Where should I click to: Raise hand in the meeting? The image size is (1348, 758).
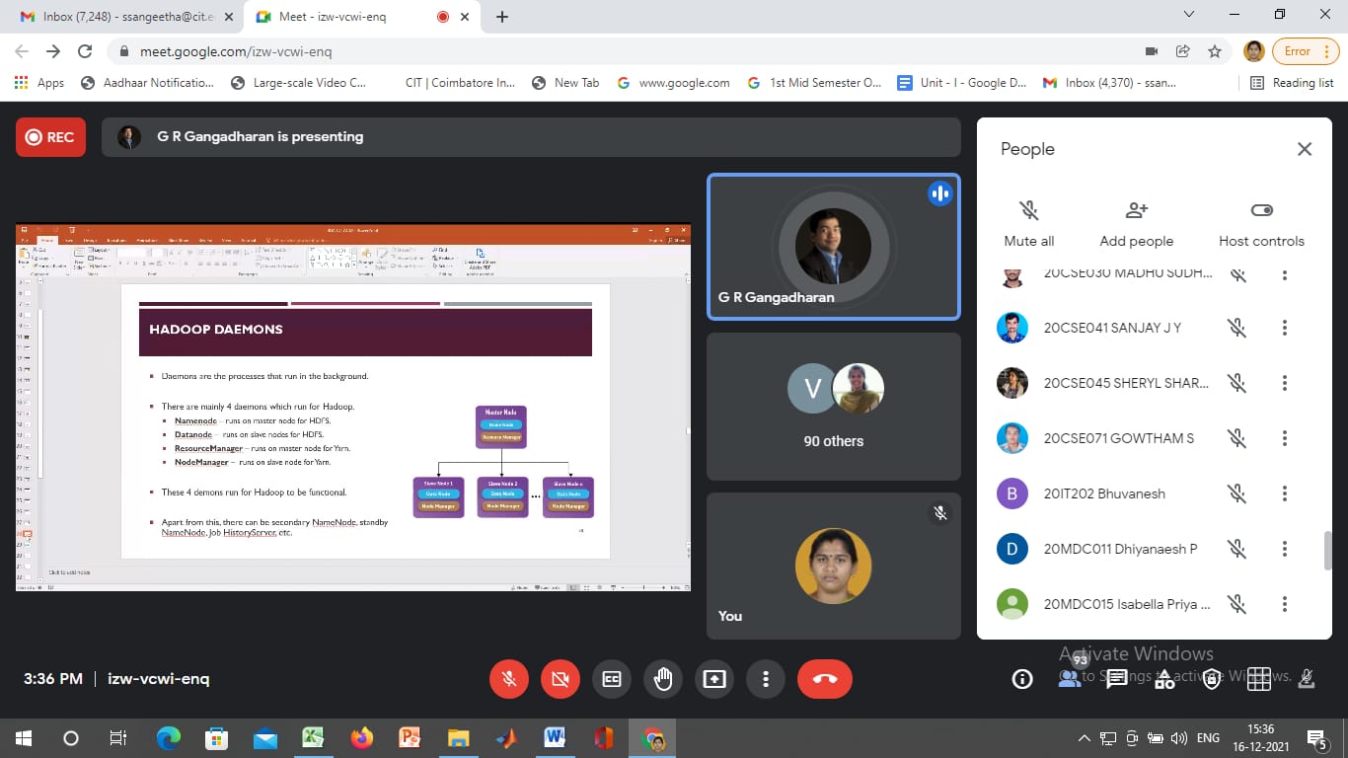(x=662, y=679)
